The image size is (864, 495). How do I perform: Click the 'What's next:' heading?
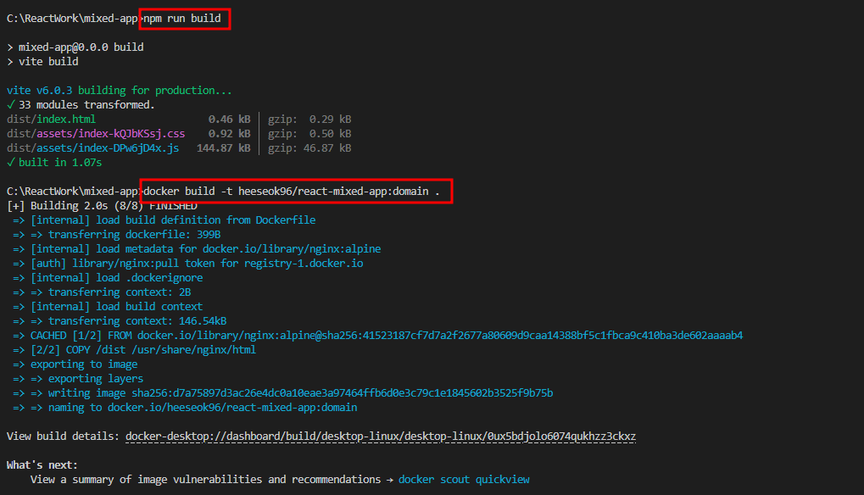[x=42, y=464]
